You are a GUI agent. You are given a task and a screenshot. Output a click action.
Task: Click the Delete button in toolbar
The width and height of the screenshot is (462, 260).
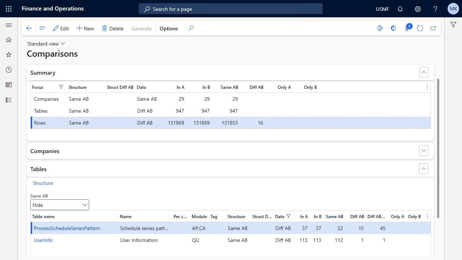click(x=113, y=29)
